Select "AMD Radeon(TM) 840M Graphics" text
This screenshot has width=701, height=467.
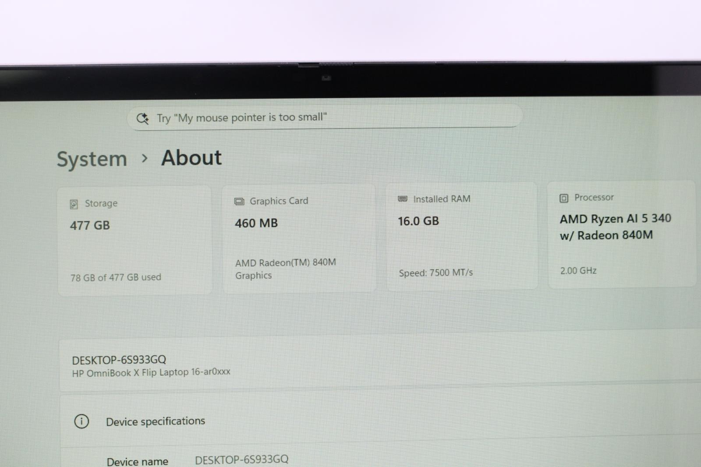pyautogui.click(x=286, y=269)
